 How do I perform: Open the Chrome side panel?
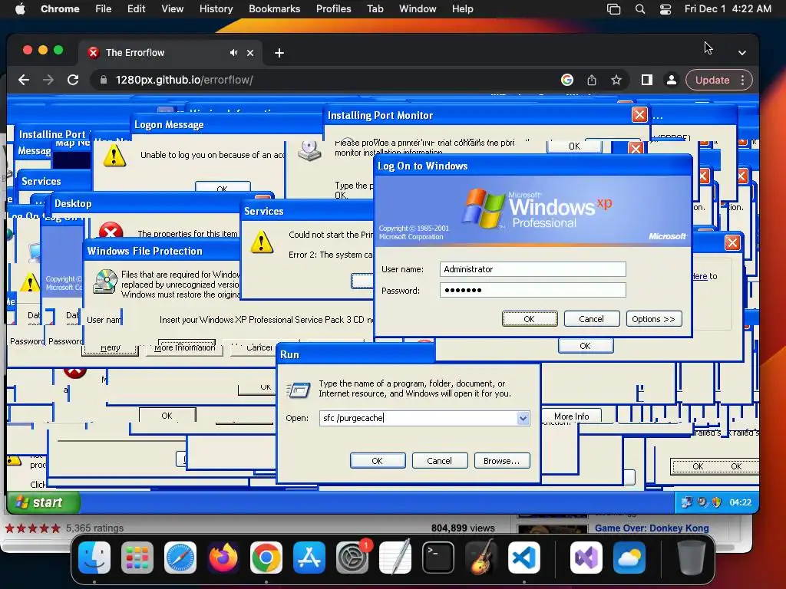point(646,80)
